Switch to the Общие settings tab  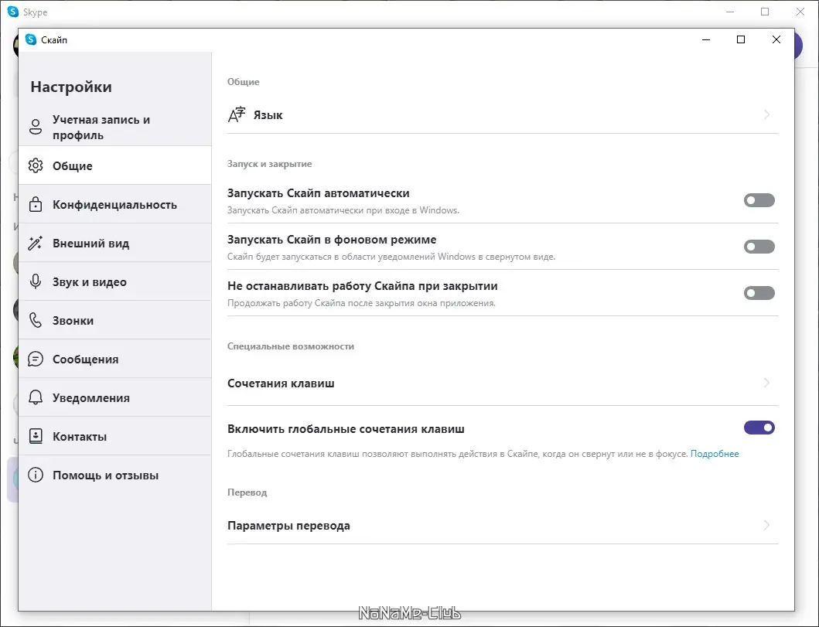click(x=71, y=165)
